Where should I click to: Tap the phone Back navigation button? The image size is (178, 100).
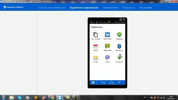tap(103, 82)
